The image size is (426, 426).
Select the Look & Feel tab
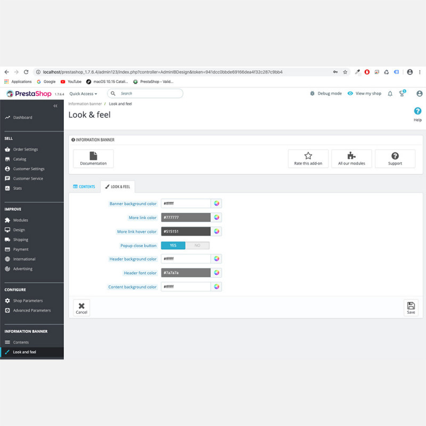pyautogui.click(x=118, y=187)
